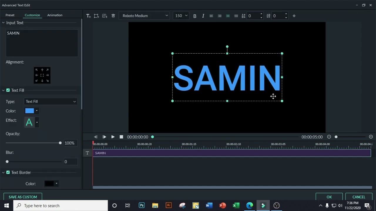Delete the selected element with trash icon

tap(113, 16)
